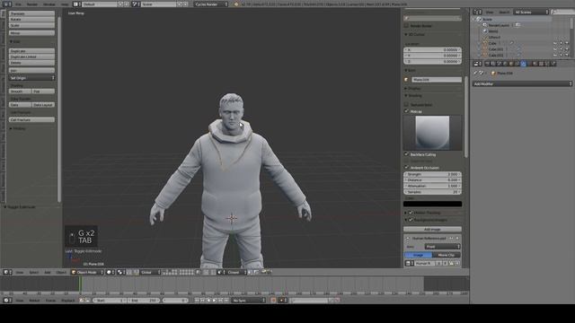Open the viewport shading mode icon
The width and height of the screenshot is (575, 323).
tap(110, 272)
